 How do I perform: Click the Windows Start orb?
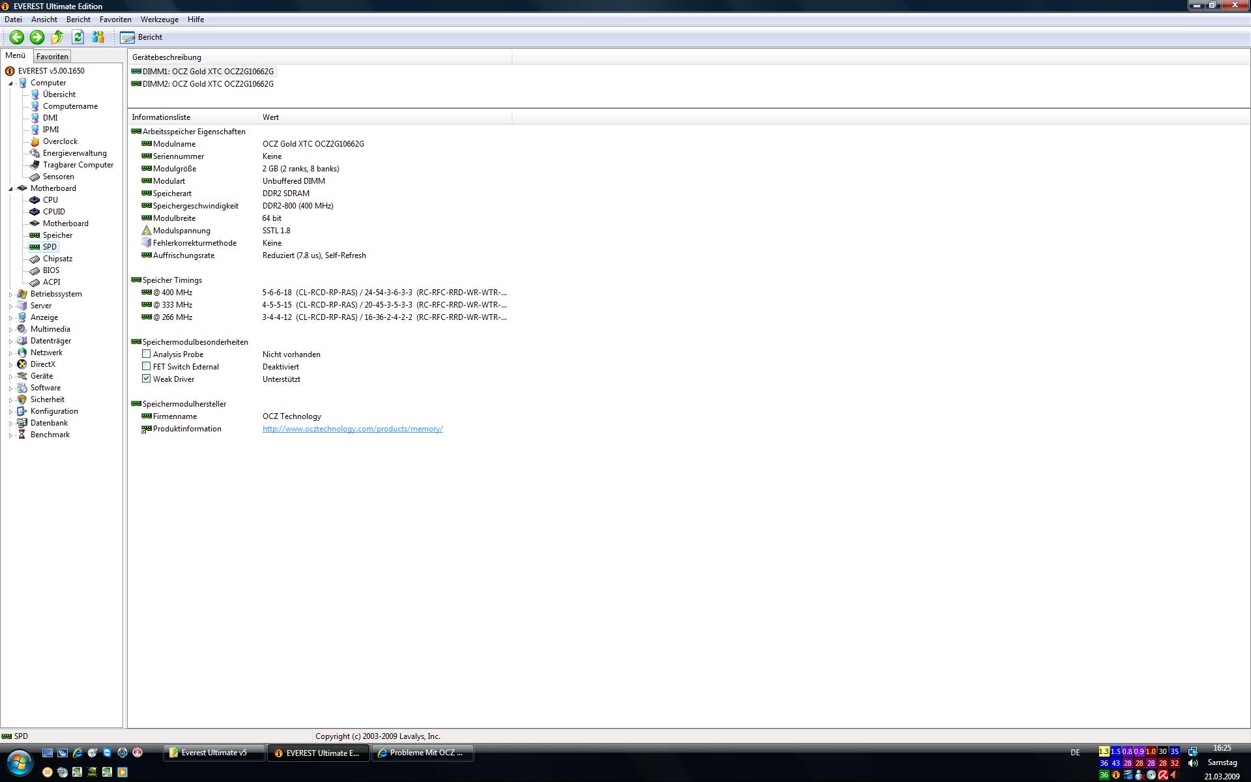20,762
